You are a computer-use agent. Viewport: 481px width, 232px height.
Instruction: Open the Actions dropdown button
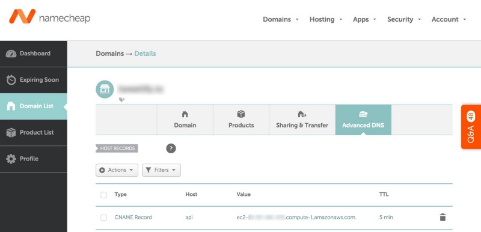tap(117, 170)
